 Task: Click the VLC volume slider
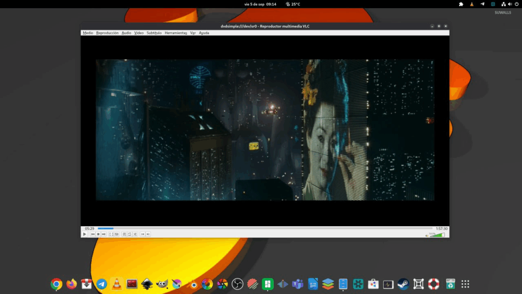438,235
